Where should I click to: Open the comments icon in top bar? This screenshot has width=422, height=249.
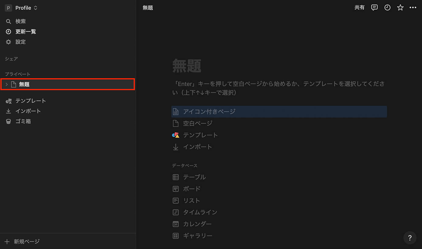[375, 8]
